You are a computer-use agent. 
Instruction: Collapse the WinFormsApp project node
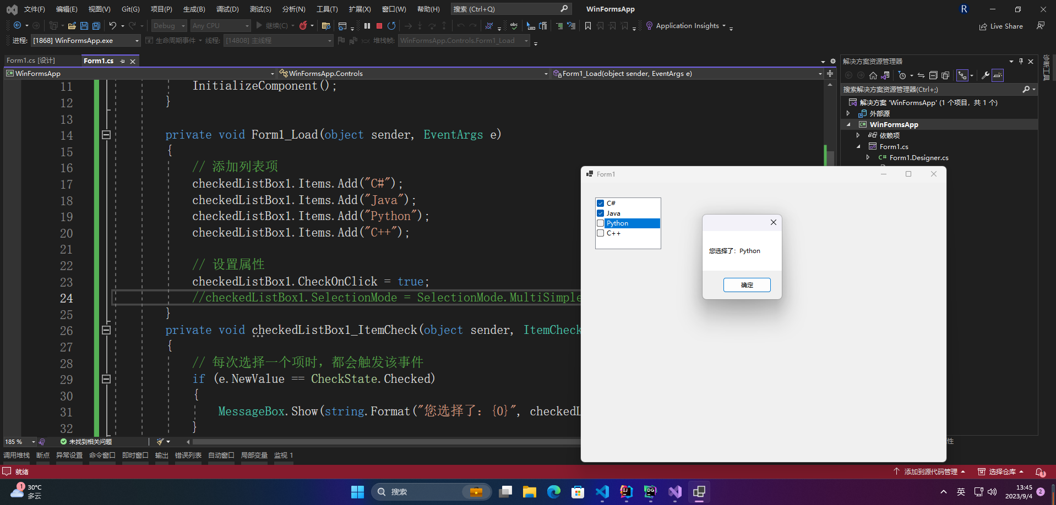848,125
